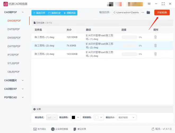Click progress bar of 施工图纸- (1).dwg
The image size is (175, 133).
pos(129,37)
